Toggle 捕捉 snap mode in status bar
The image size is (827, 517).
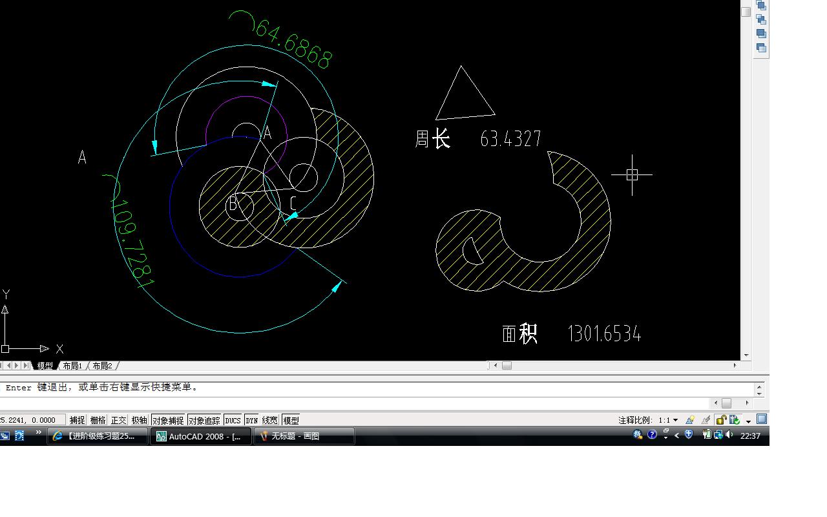78,420
